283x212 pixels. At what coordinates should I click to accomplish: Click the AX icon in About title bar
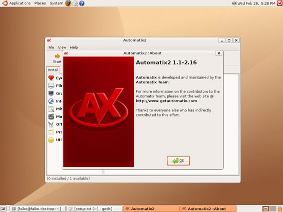(x=66, y=53)
